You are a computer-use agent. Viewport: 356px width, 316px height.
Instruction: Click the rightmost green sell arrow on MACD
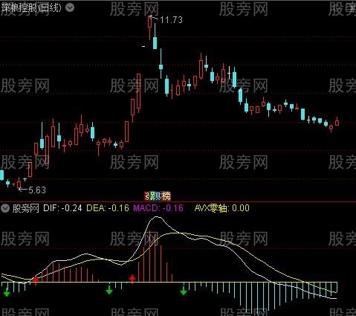coord(184,291)
